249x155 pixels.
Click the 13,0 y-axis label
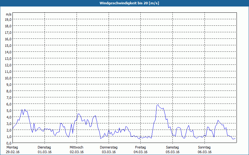pyautogui.click(x=8, y=59)
